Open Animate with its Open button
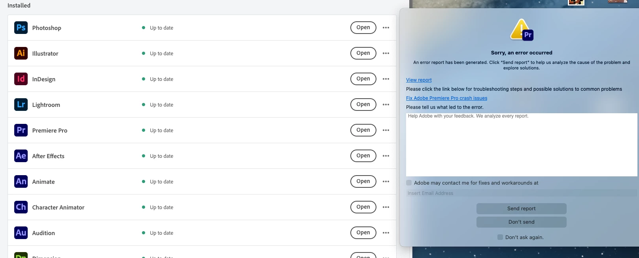Screen dimensions: 639x258 [x=363, y=181]
